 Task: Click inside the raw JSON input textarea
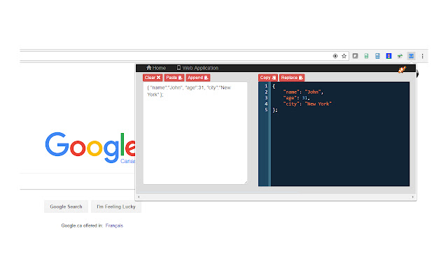pyautogui.click(x=195, y=133)
